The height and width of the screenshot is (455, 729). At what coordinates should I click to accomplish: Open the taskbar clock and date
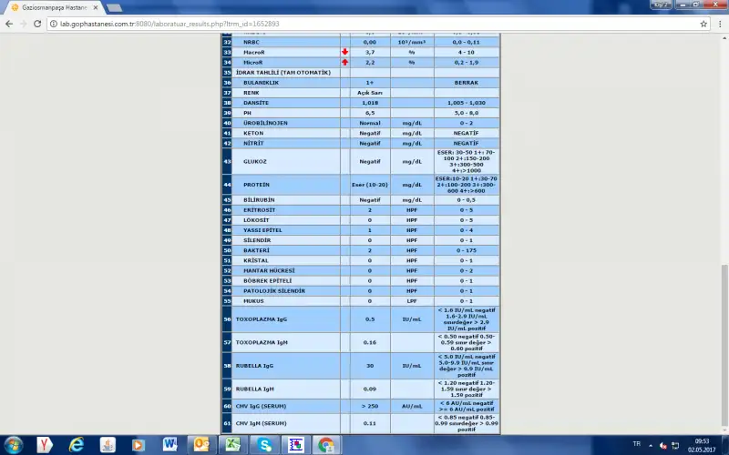(702, 445)
